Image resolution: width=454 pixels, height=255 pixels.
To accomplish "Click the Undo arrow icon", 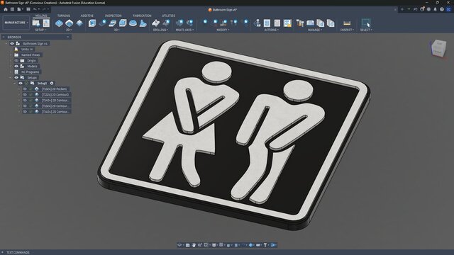I will (x=35, y=9).
